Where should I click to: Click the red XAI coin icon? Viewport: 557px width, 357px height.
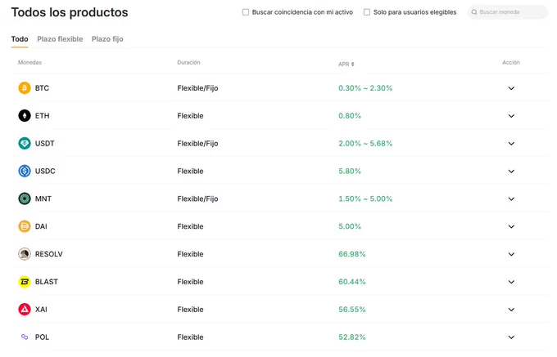25,309
